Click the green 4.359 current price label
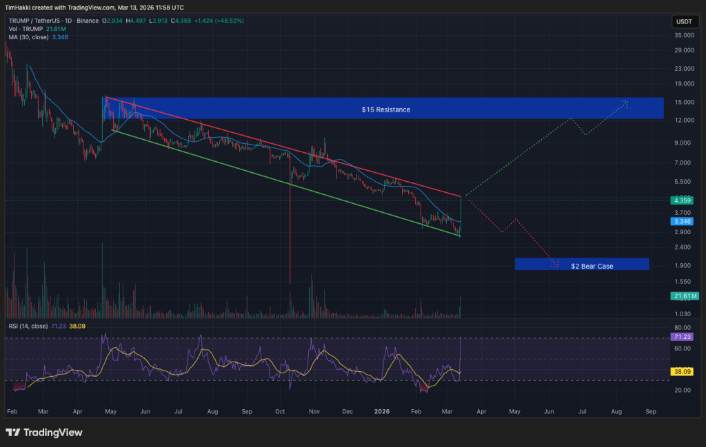706x447 pixels. coord(684,201)
